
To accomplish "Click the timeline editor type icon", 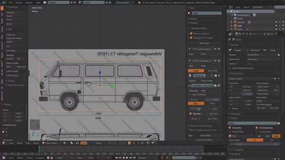I will pyautogui.click(x=4, y=158).
